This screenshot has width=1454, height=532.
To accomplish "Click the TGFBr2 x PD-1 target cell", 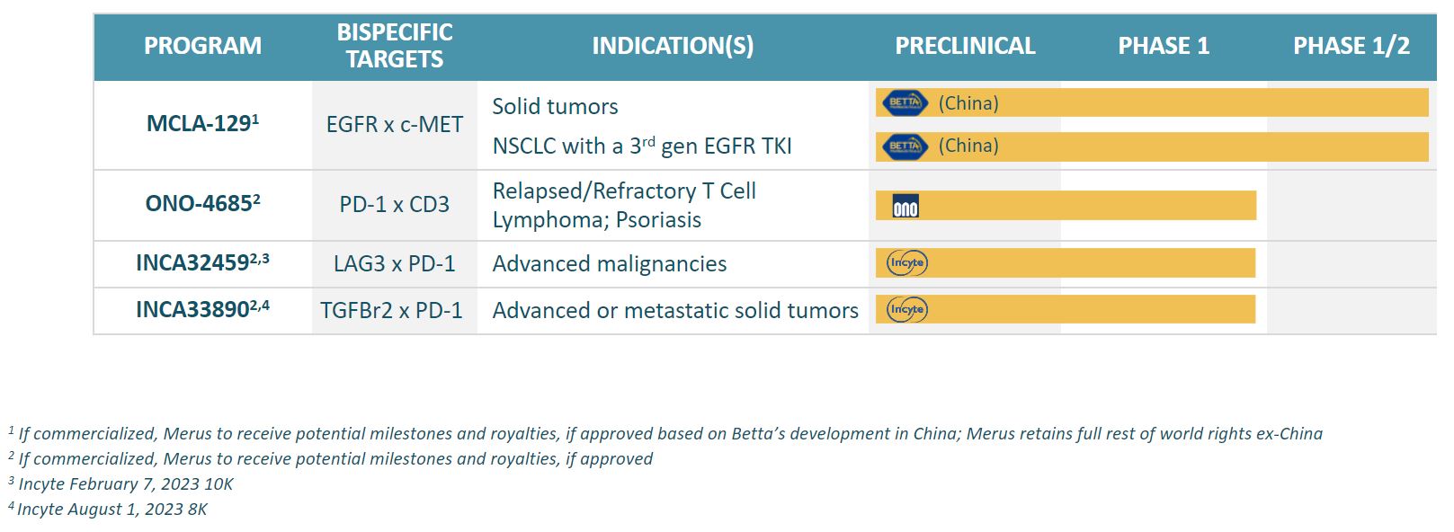I will pyautogui.click(x=391, y=310).
